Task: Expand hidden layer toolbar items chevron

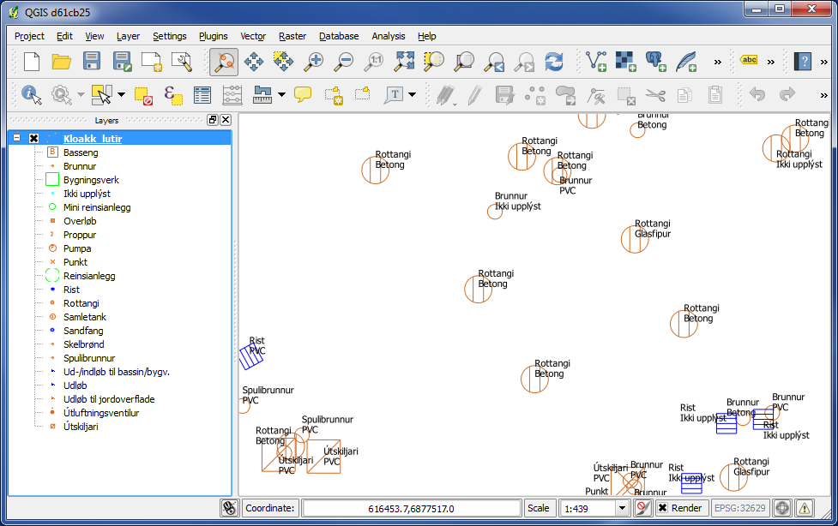Action: click(x=718, y=62)
